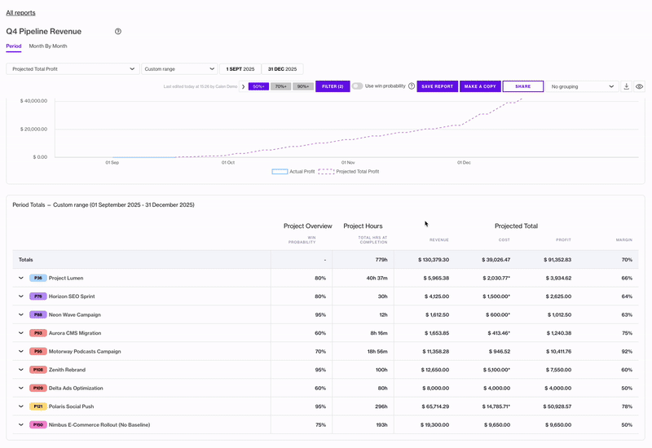Sort by Profit column header

point(563,240)
